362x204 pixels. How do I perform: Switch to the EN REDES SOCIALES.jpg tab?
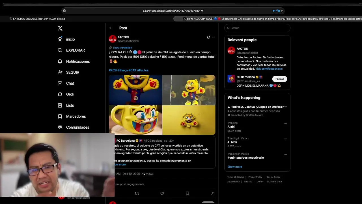tap(37, 19)
